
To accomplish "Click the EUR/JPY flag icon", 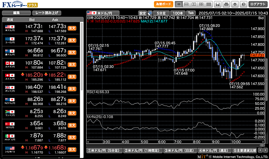I will pos(10,39).
